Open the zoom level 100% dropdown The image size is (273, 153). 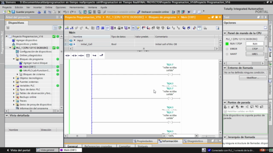(x=196, y=136)
